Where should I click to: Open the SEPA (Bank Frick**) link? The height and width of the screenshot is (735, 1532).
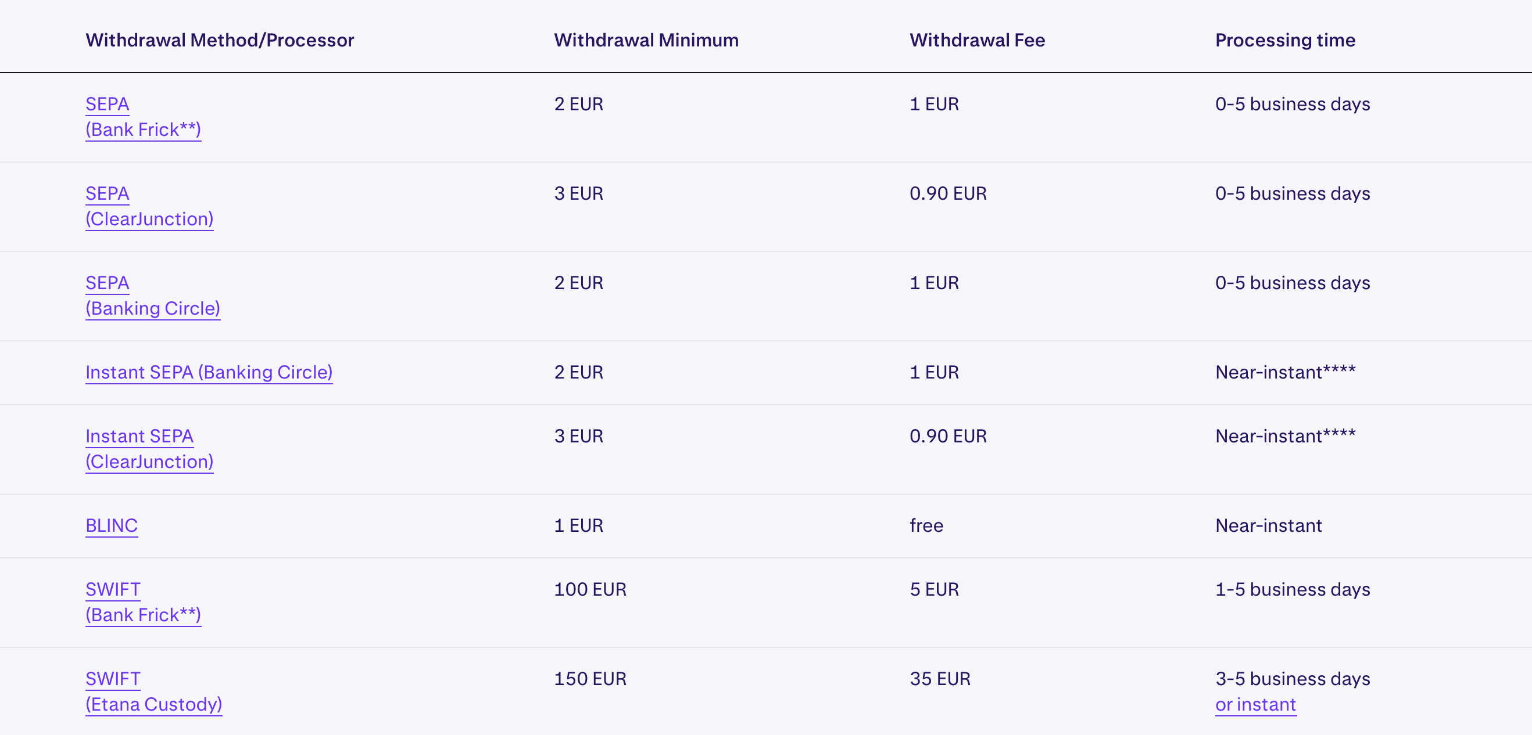coord(108,104)
